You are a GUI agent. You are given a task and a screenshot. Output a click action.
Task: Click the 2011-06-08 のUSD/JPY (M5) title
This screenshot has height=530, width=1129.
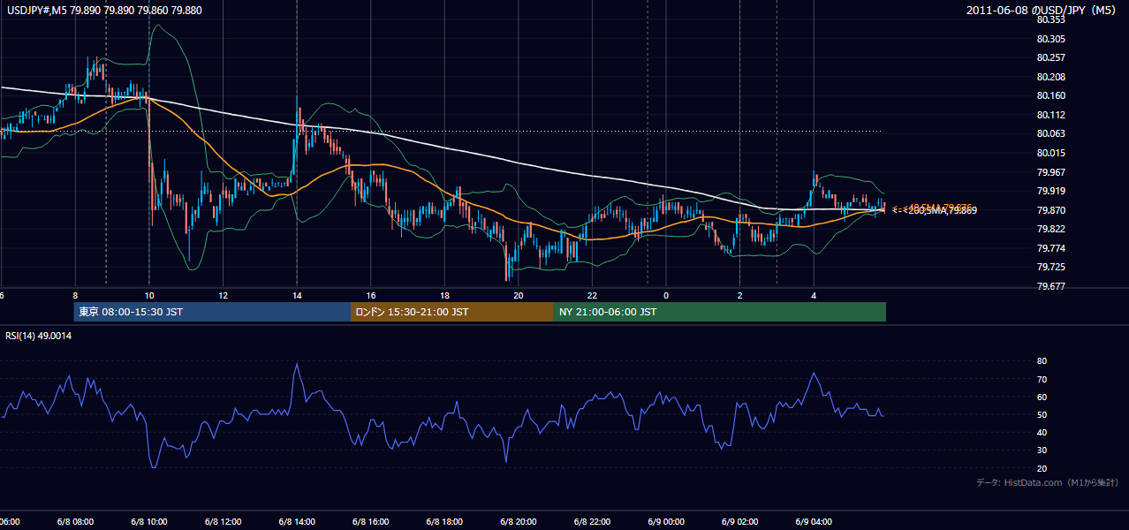click(x=1042, y=10)
